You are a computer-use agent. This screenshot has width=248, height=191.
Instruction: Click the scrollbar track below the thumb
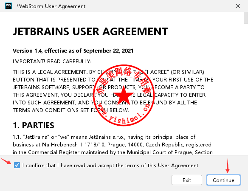[x=246, y=89]
